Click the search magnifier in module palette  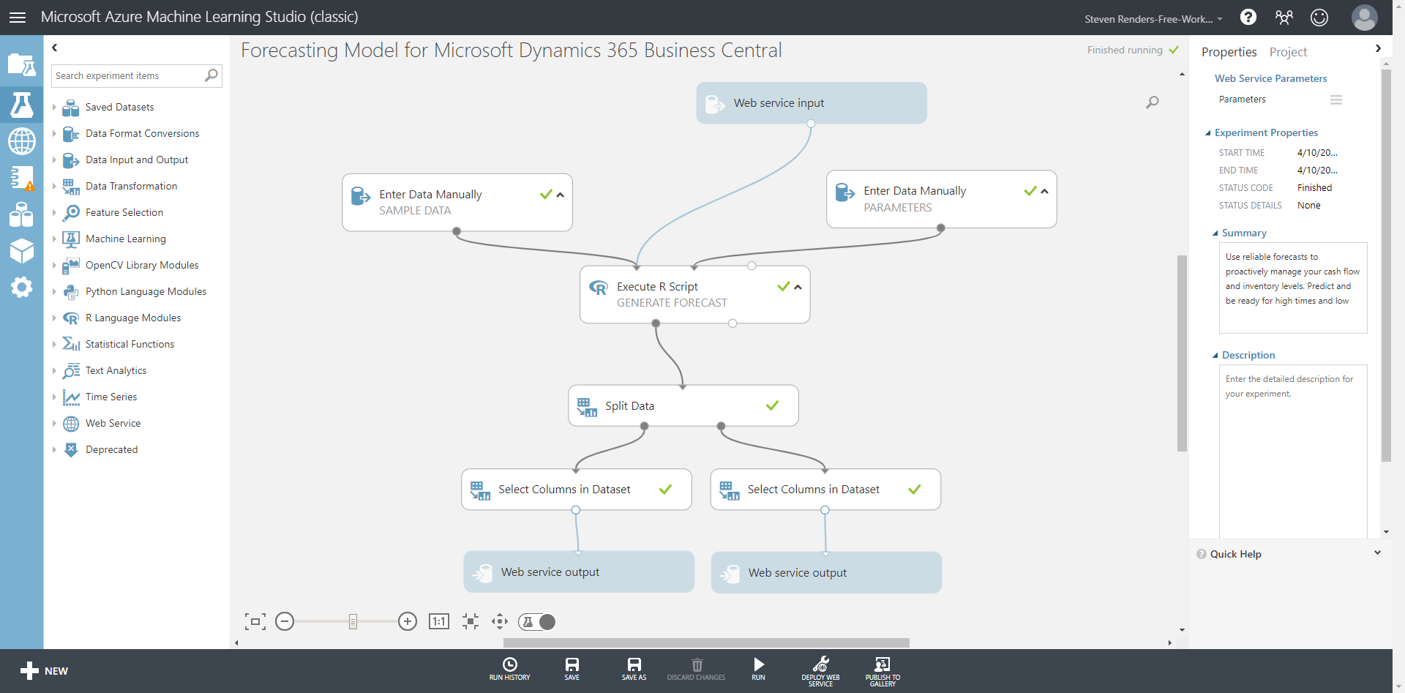click(211, 75)
